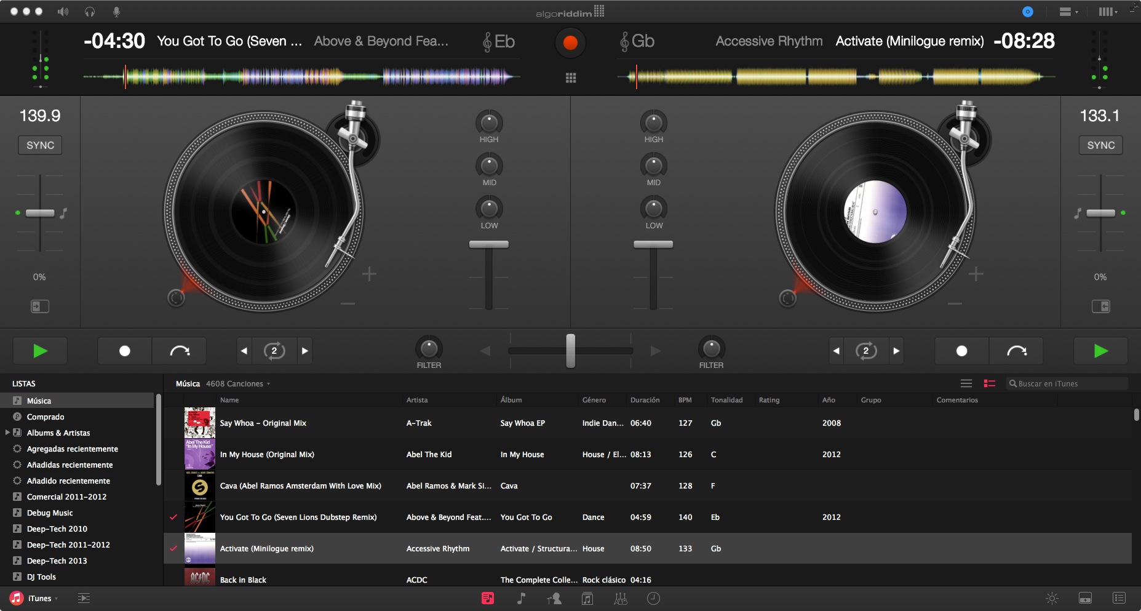Click the red record button
The height and width of the screenshot is (611, 1141).
coord(570,42)
